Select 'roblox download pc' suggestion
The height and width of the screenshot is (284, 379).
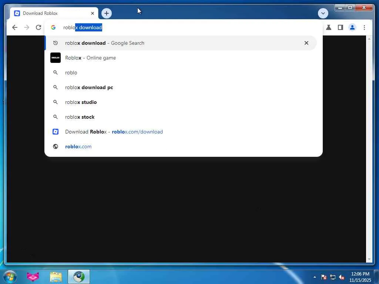tap(181, 87)
